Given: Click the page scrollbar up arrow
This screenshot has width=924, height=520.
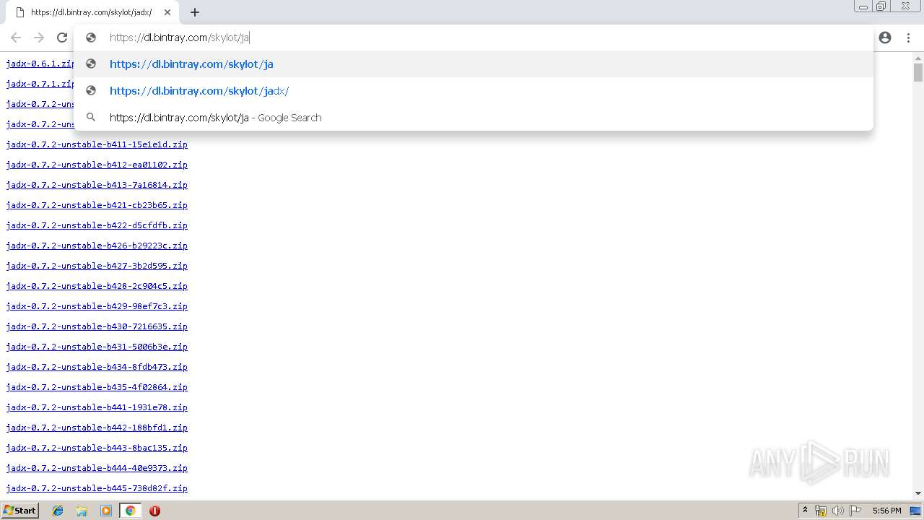Looking at the screenshot, I should pyautogui.click(x=918, y=57).
